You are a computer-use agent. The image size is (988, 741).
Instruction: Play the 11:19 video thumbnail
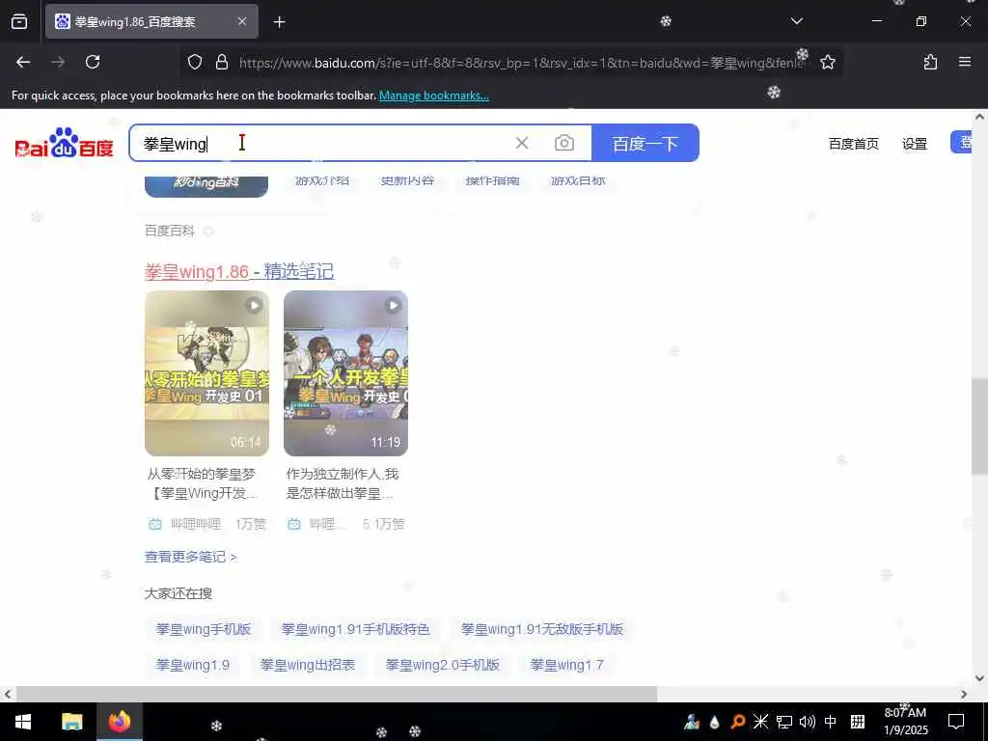[346, 373]
